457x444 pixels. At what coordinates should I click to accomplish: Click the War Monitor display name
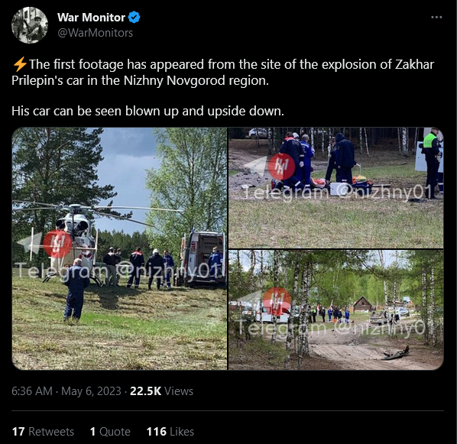coord(91,18)
